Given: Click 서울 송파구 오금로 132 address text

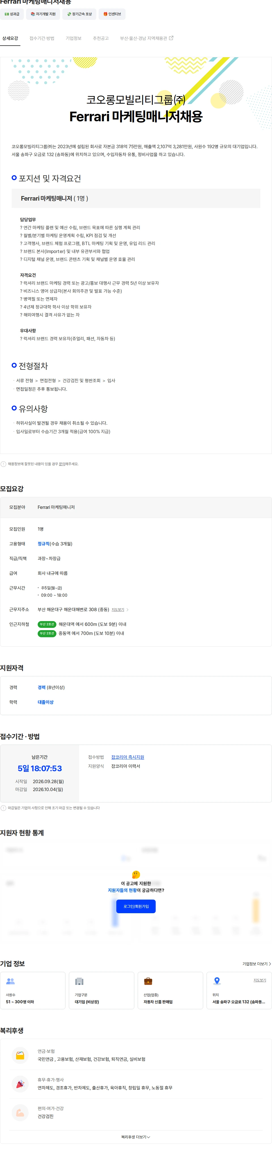Looking at the screenshot, I should click(x=239, y=1002).
